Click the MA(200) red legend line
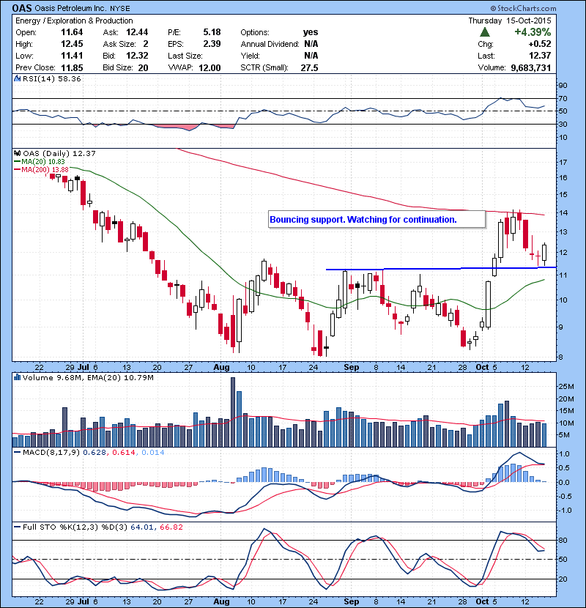This screenshot has width=586, height=608. (x=18, y=169)
